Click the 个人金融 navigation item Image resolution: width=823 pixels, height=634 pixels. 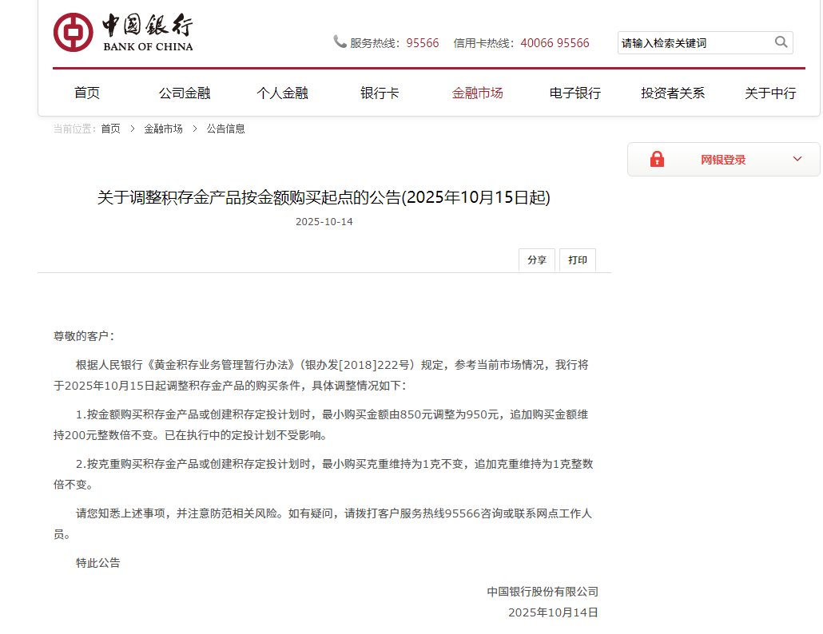coord(282,93)
